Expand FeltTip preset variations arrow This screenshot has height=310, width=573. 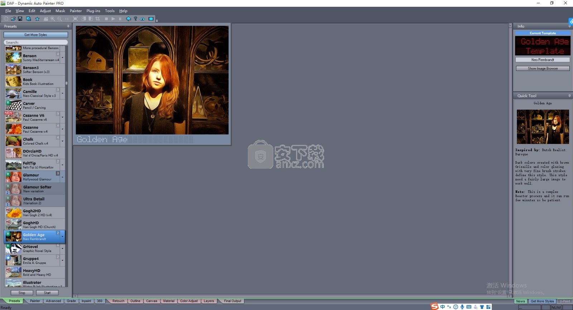(62, 165)
